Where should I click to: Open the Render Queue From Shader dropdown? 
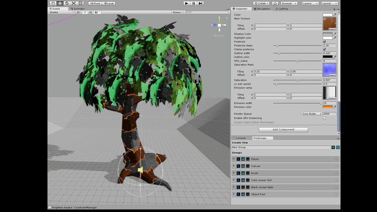pos(312,114)
